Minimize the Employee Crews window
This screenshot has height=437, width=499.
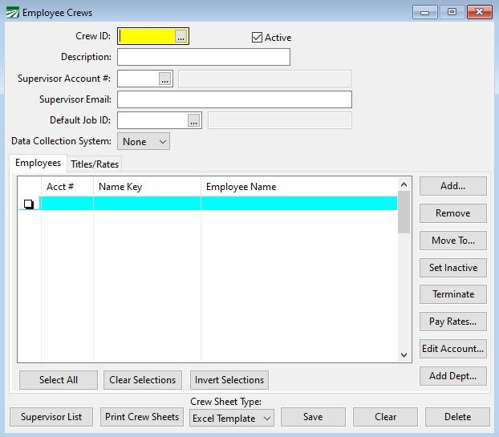point(425,12)
